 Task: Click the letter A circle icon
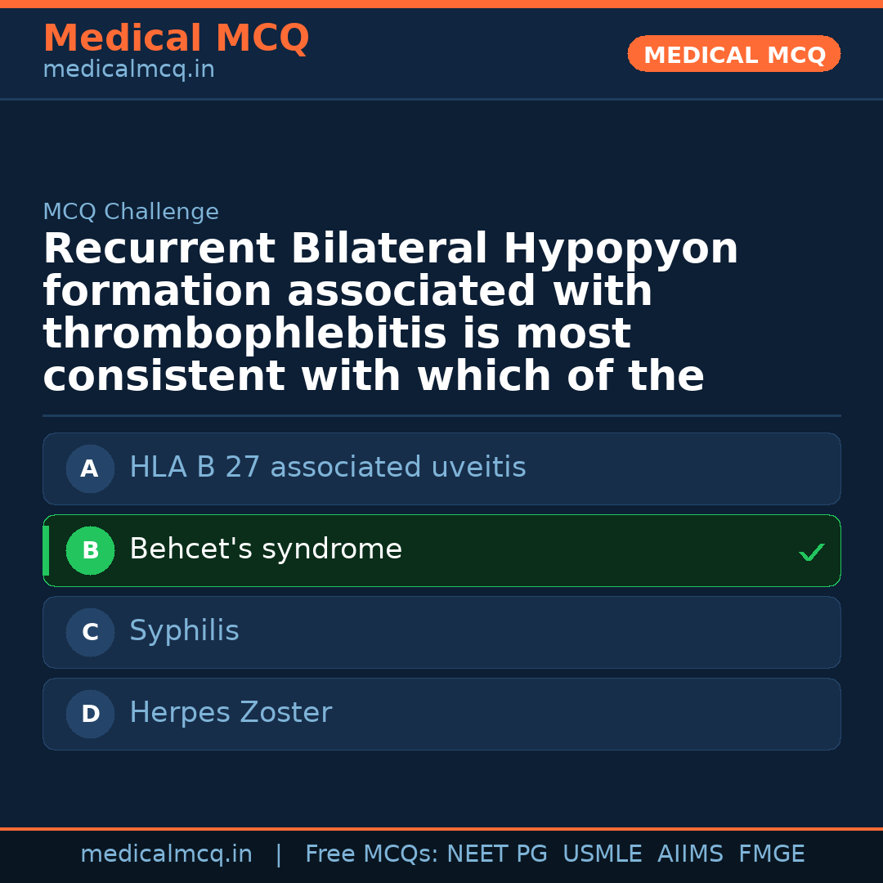[x=90, y=468]
